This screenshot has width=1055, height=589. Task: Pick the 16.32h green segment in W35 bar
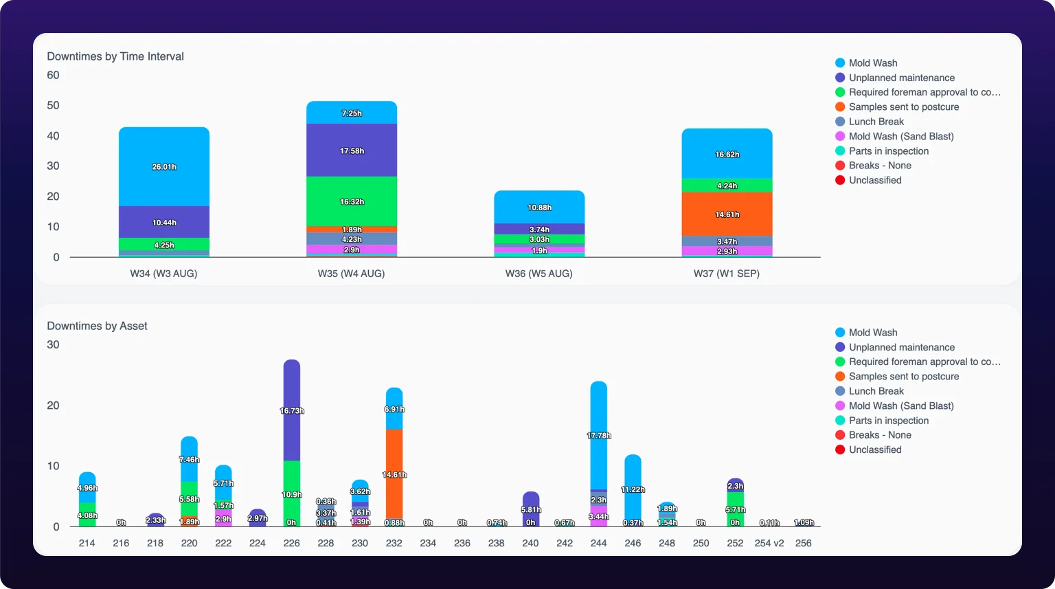tap(352, 201)
